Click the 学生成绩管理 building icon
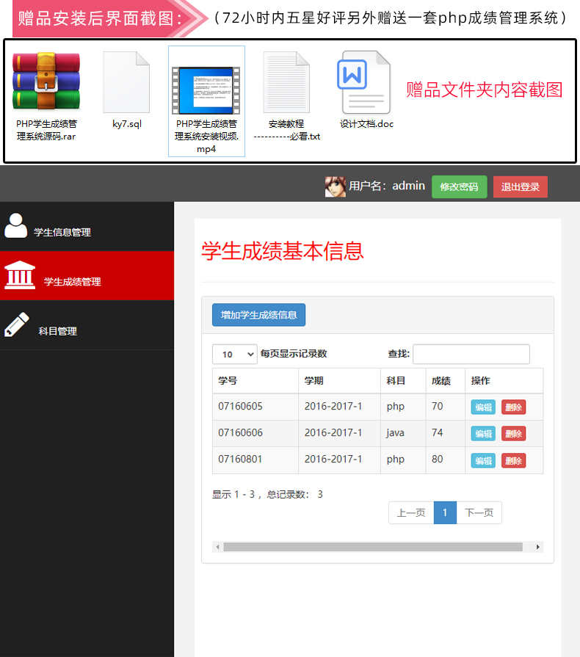580x657 pixels. (20, 275)
